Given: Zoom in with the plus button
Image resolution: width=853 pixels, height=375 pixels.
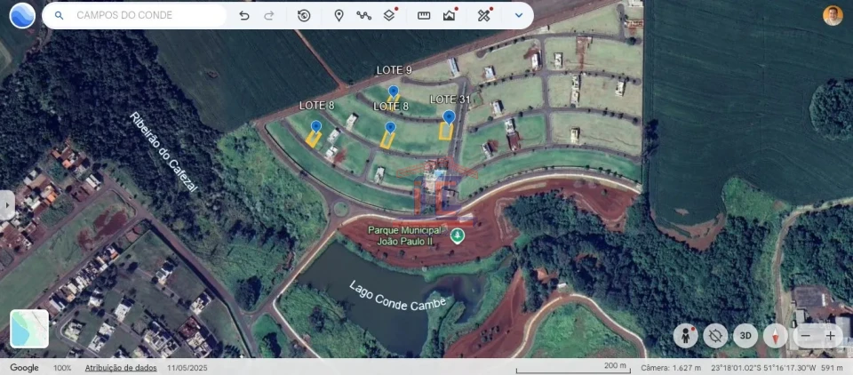Looking at the screenshot, I should point(831,336).
